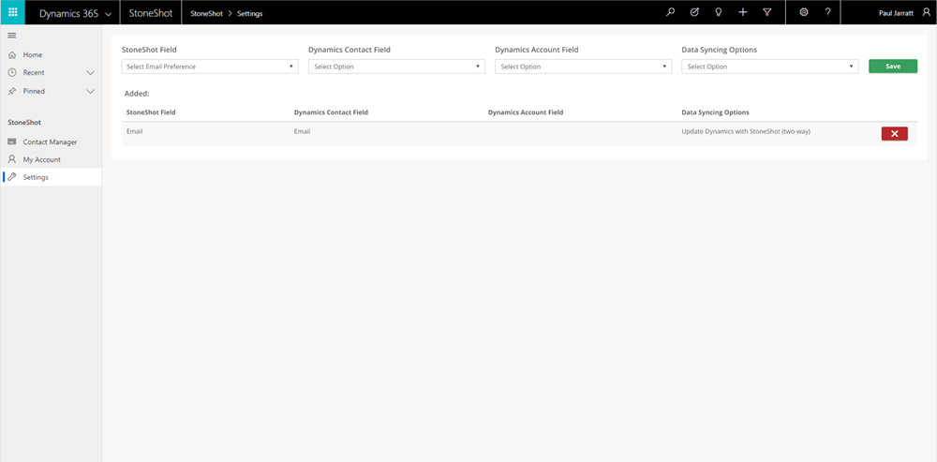Click the Data Syncing Options table header
The height and width of the screenshot is (462, 937).
click(x=715, y=112)
